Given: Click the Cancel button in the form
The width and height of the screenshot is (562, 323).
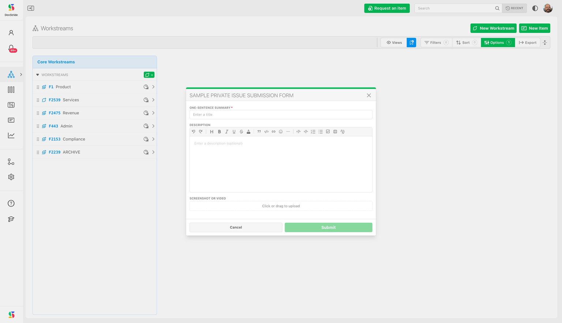Looking at the screenshot, I should click(236, 227).
